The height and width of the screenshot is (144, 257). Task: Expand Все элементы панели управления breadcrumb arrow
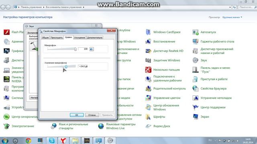coord(84,7)
